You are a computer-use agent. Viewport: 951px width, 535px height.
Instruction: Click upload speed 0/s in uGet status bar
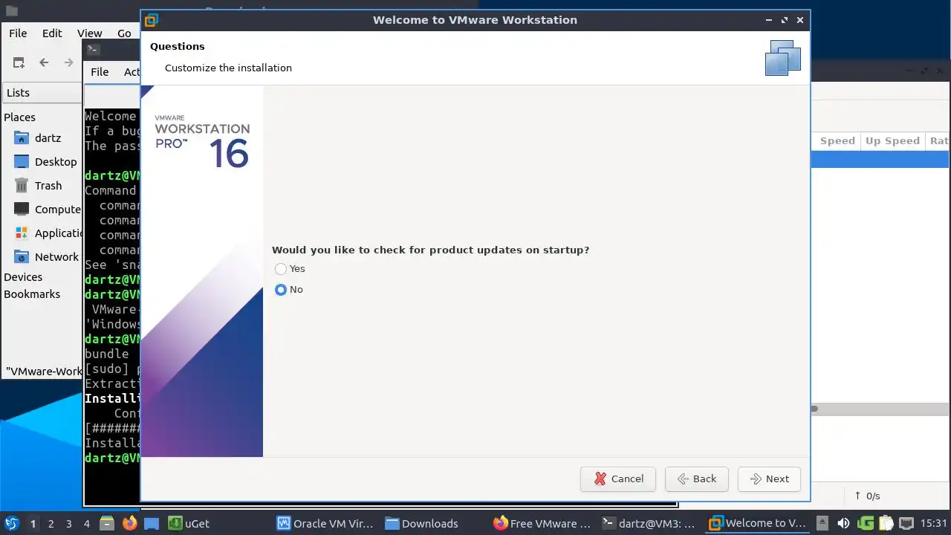pos(867,496)
